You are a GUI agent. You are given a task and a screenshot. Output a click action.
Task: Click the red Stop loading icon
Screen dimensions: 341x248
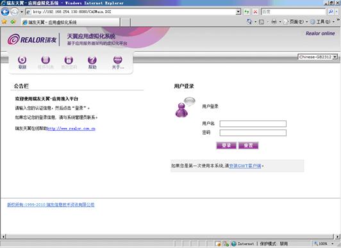[x=255, y=12]
